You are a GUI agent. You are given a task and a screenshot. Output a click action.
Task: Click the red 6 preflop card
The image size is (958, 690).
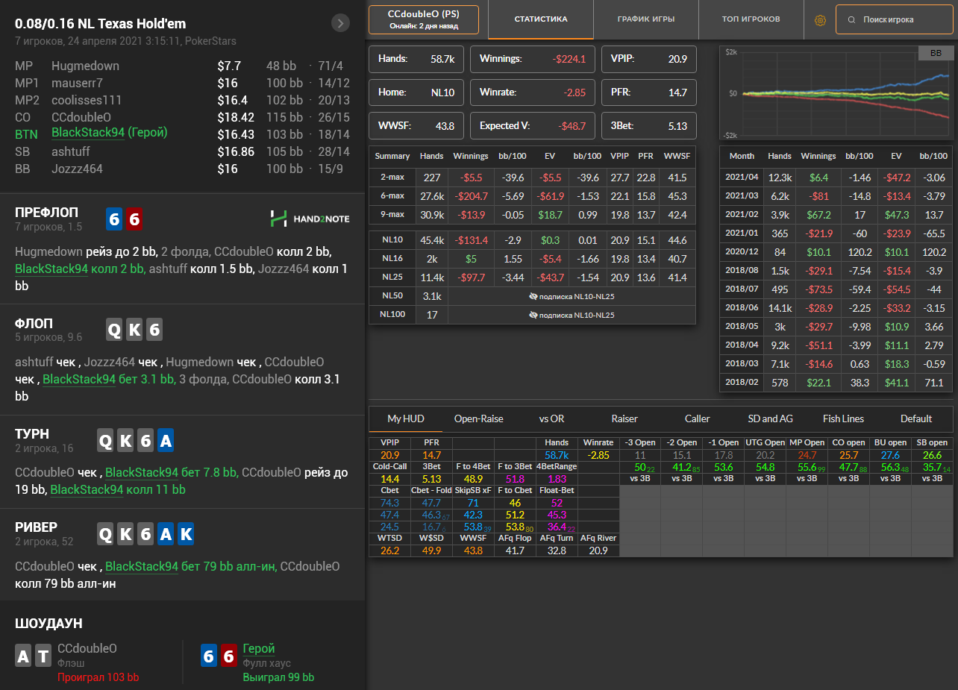tap(134, 219)
